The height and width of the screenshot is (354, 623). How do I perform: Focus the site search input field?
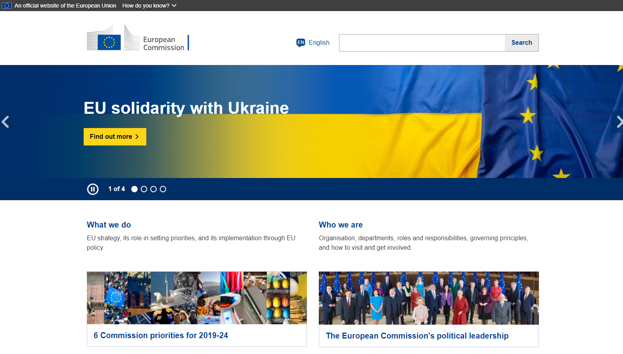click(422, 43)
